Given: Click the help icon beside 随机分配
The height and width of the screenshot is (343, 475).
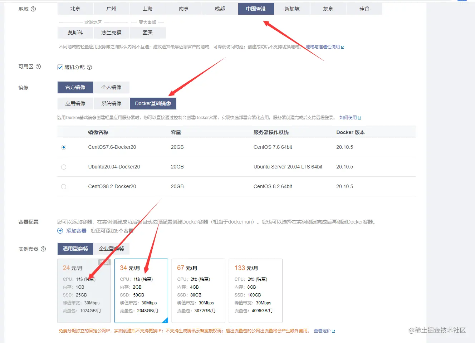Looking at the screenshot, I should (x=89, y=67).
